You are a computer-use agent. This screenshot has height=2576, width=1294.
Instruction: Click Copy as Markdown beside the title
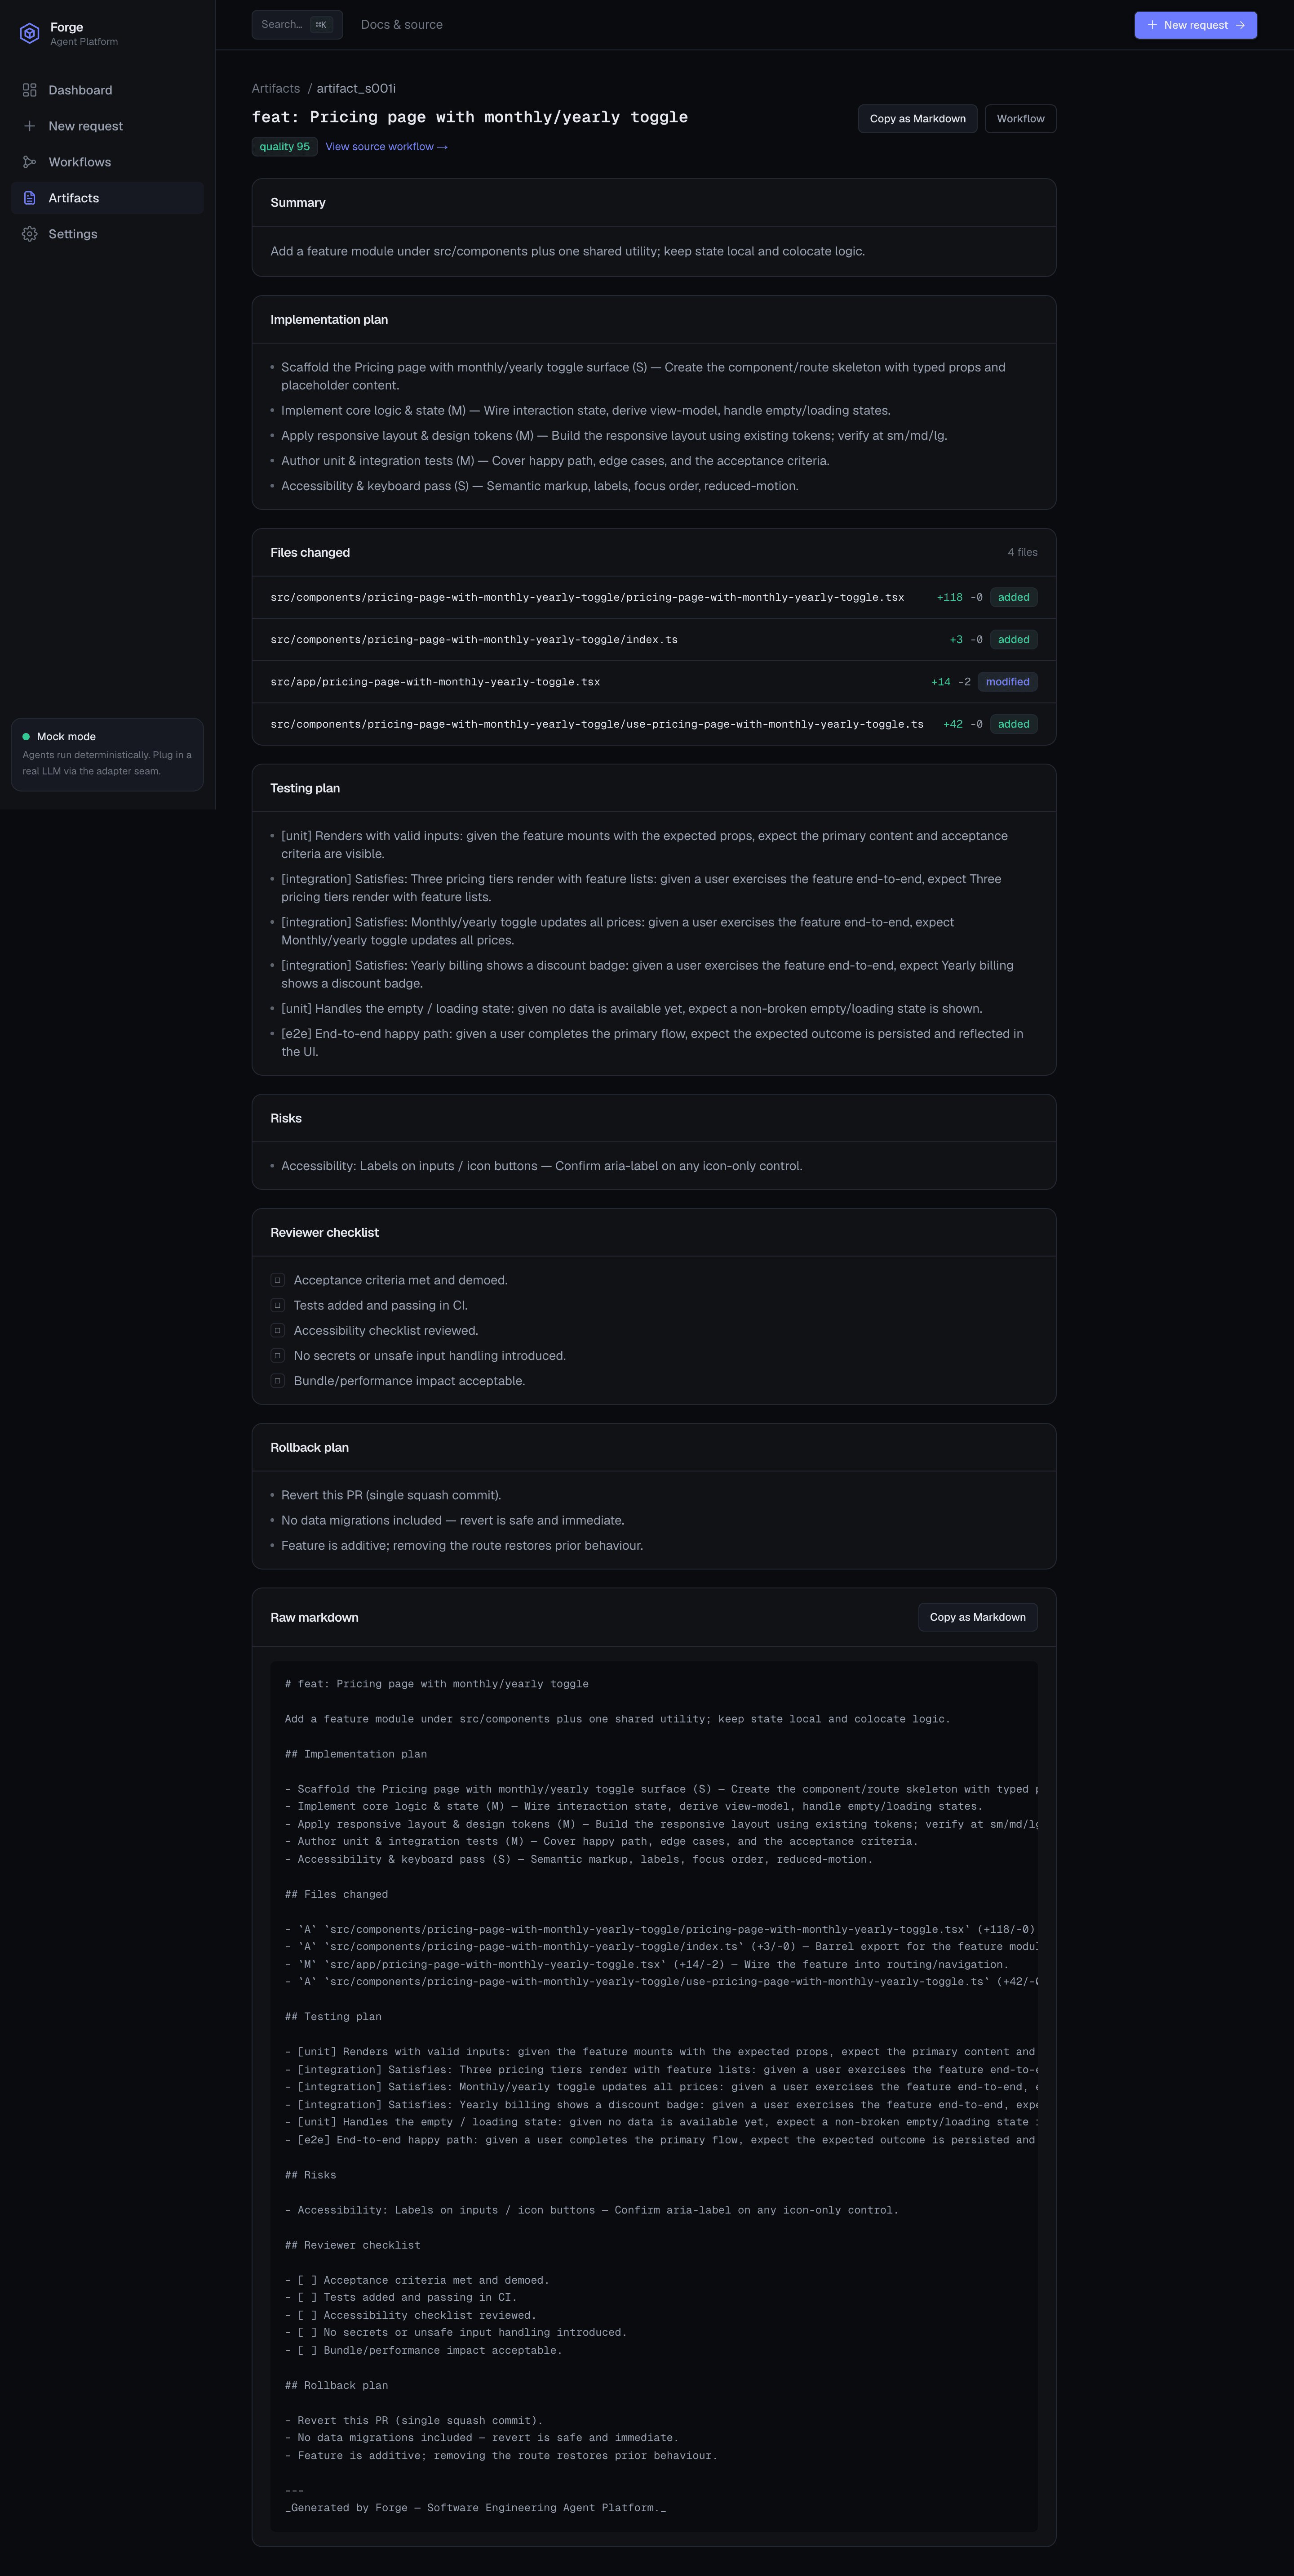pyautogui.click(x=917, y=119)
